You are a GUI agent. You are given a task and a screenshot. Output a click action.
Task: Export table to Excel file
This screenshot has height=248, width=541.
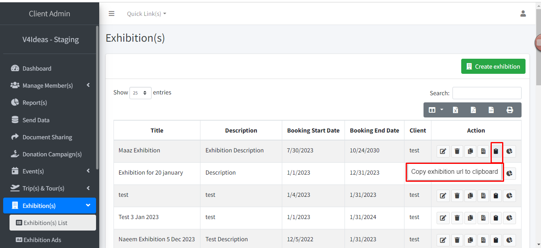tap(455, 110)
